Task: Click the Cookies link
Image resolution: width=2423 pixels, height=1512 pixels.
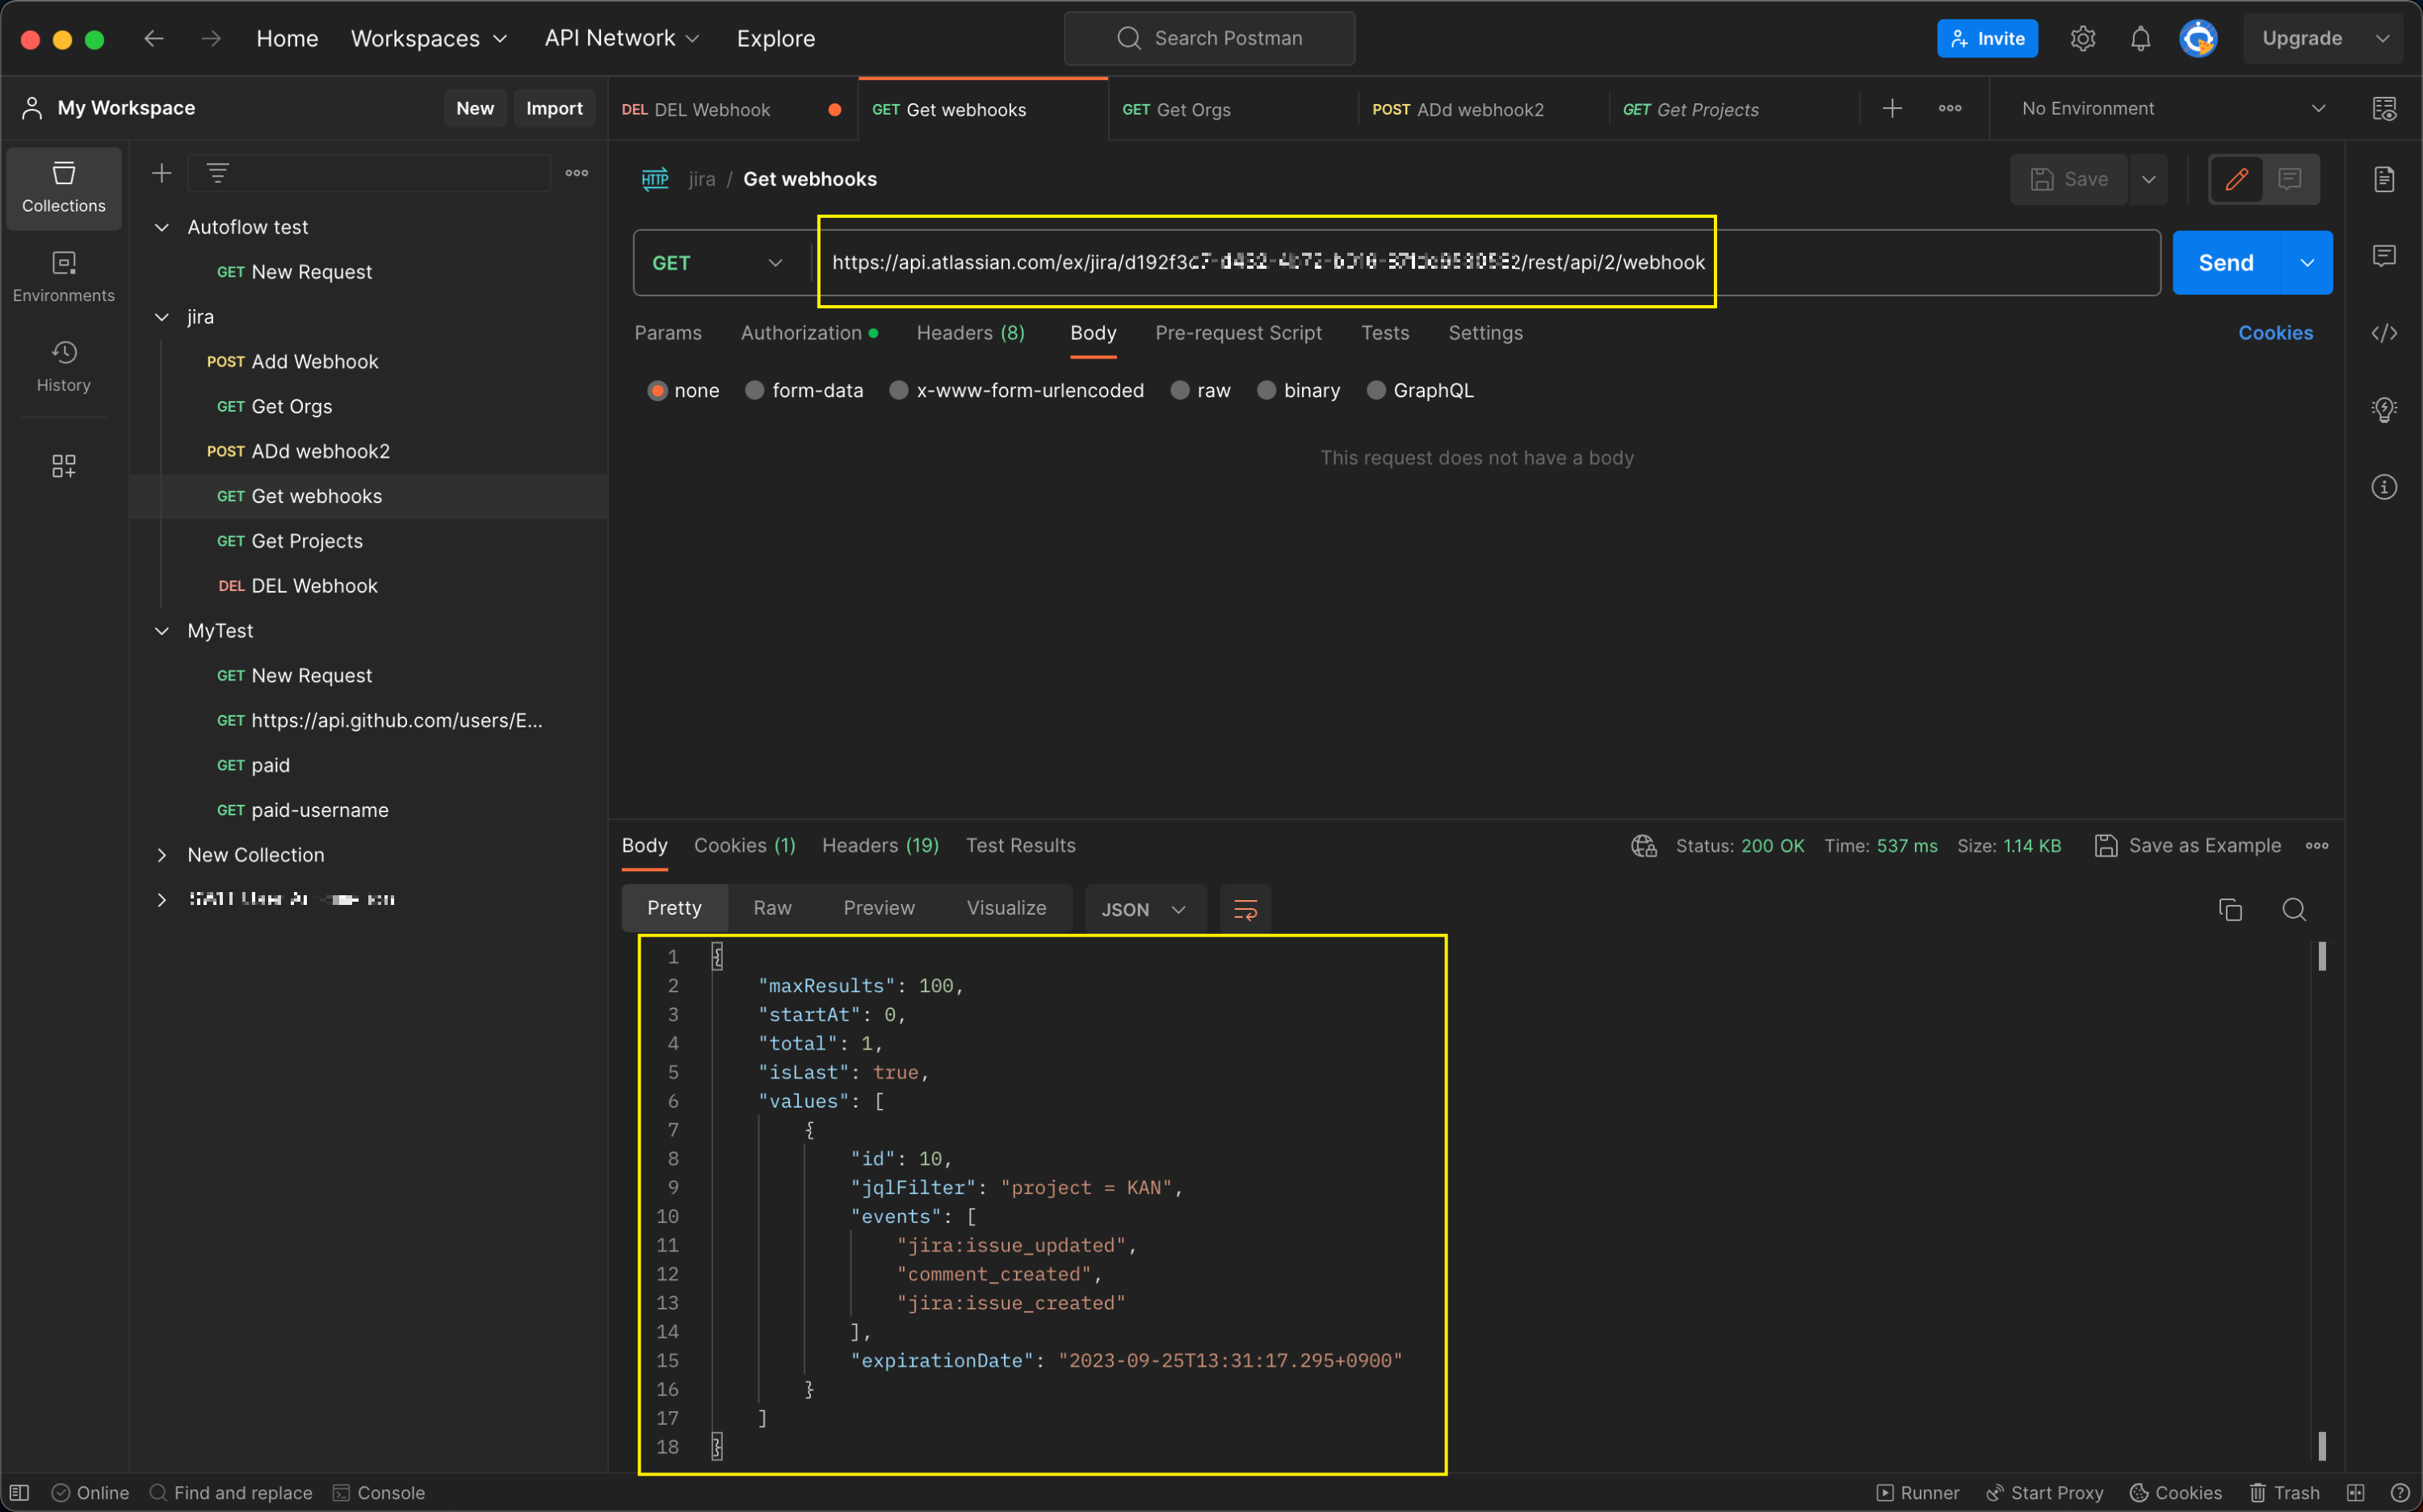Action: 2275,333
